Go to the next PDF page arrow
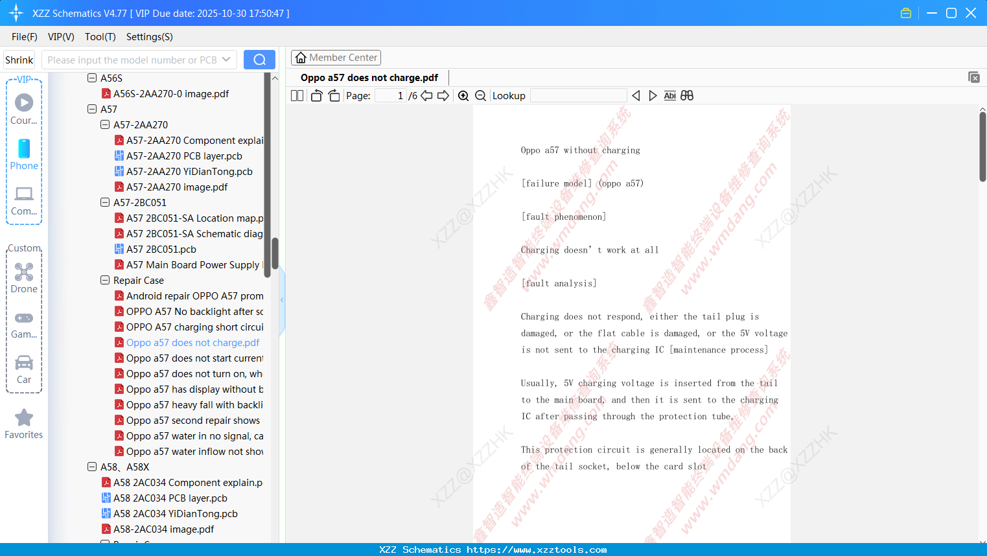 pos(443,96)
